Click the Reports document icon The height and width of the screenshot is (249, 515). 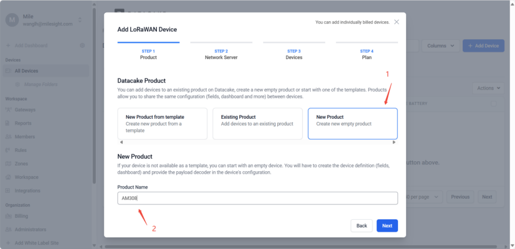8,123
